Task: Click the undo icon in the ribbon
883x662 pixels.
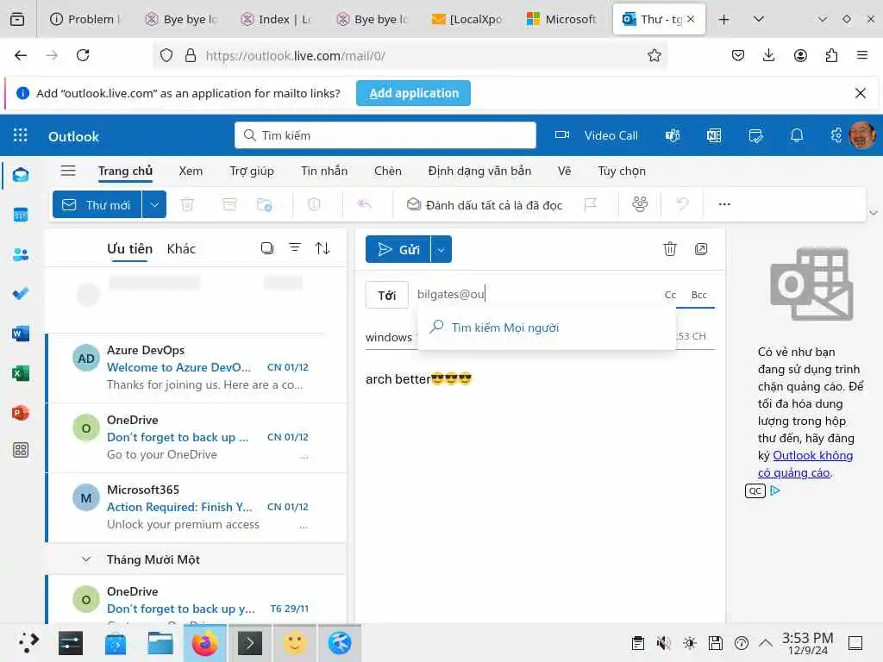Action: [x=682, y=204]
